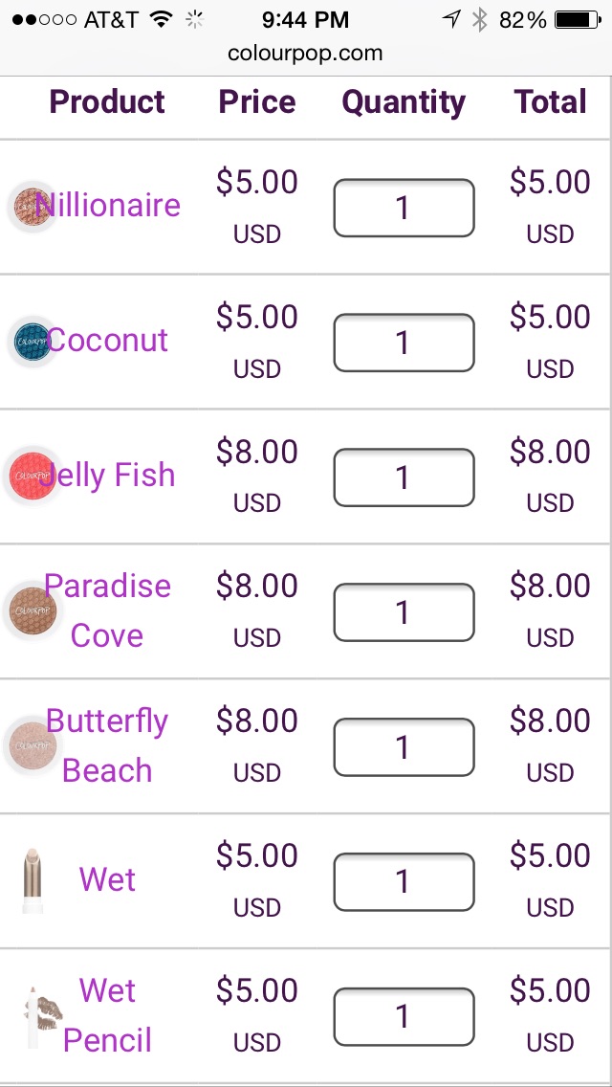The image size is (612, 1087).
Task: Open the Nillionaire product link
Action: pos(107,205)
